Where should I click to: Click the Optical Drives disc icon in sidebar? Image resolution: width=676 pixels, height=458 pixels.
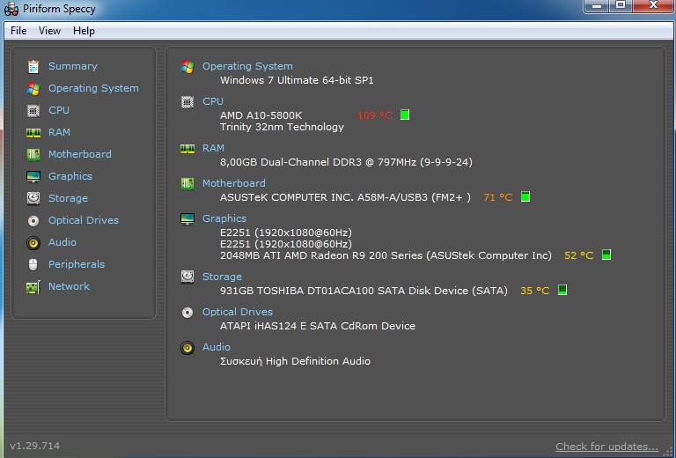click(x=33, y=221)
